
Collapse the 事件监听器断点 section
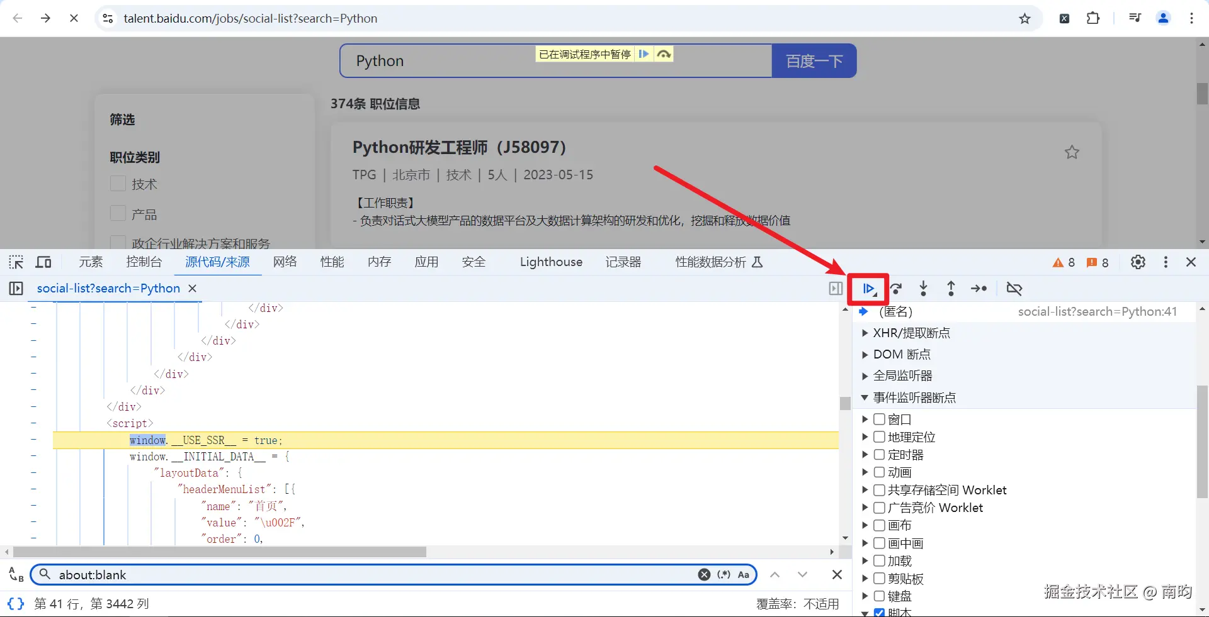[865, 397]
